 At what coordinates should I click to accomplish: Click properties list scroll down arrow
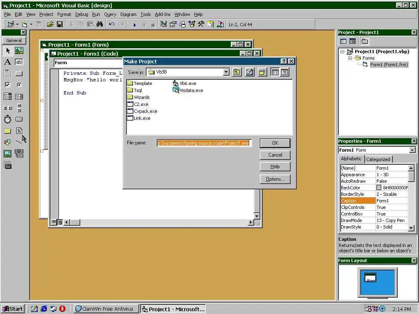coord(411,228)
